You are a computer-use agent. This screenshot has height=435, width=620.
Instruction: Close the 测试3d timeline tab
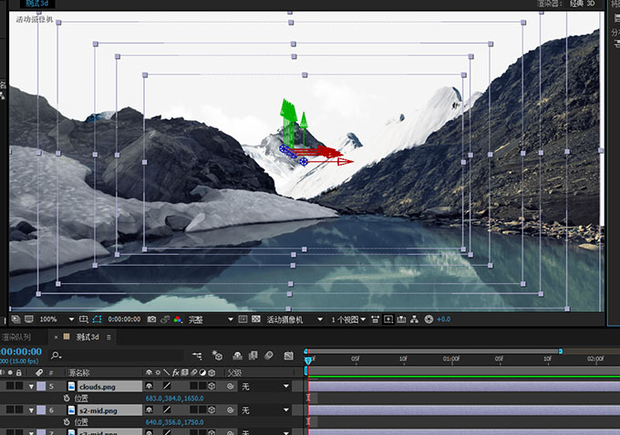(56, 337)
